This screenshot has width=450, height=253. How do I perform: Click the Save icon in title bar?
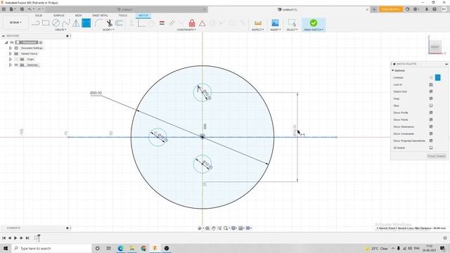(x=22, y=9)
